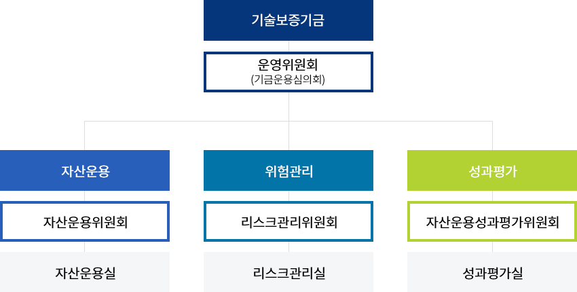This screenshot has width=577, height=292.
Task: Click the 성과평가실 department box
Action: pyautogui.click(x=492, y=272)
